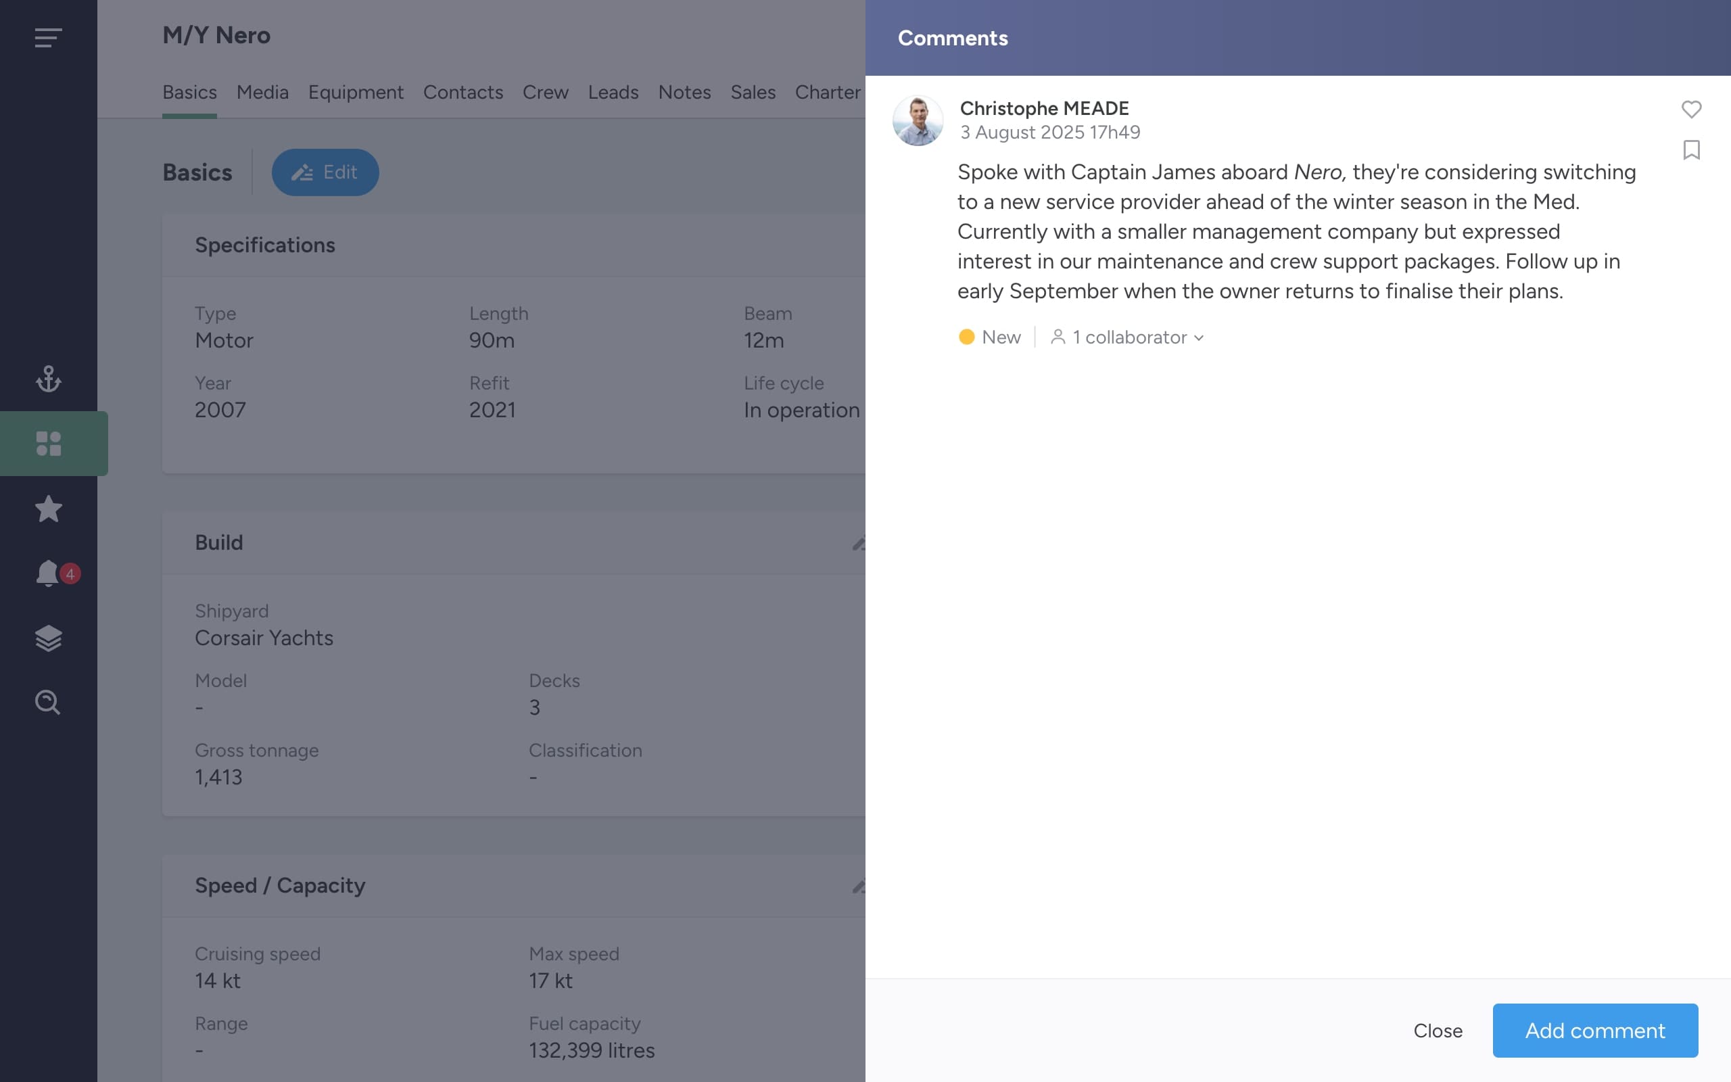Switch to the Leads tab
The height and width of the screenshot is (1082, 1731).
click(613, 93)
